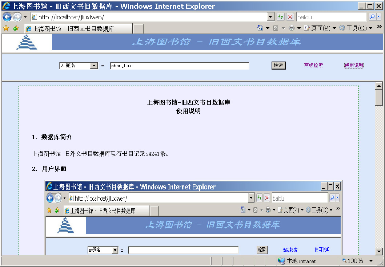Open the search provider options dropdown
Image resolution: width=385 pixels, height=267 pixels.
378,17
